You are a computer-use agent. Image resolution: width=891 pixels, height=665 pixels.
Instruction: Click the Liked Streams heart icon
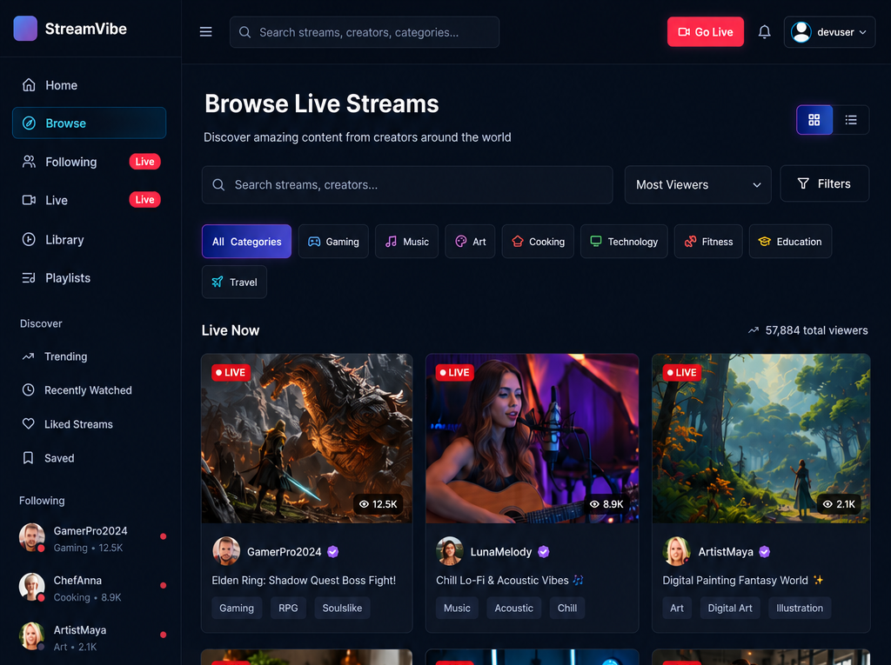(29, 423)
